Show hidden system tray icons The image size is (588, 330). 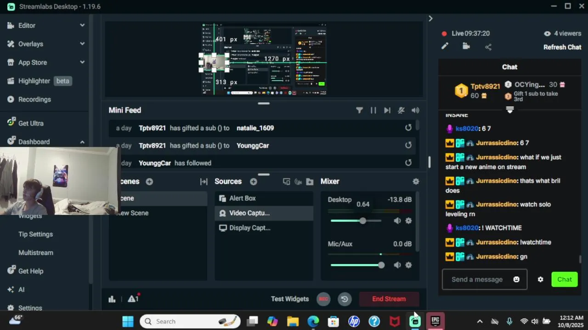pos(480,321)
